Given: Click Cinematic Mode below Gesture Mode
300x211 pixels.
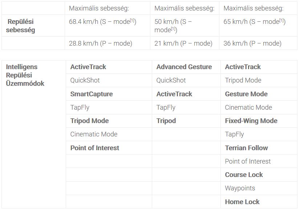Looking at the screenshot, I should [x=248, y=107].
